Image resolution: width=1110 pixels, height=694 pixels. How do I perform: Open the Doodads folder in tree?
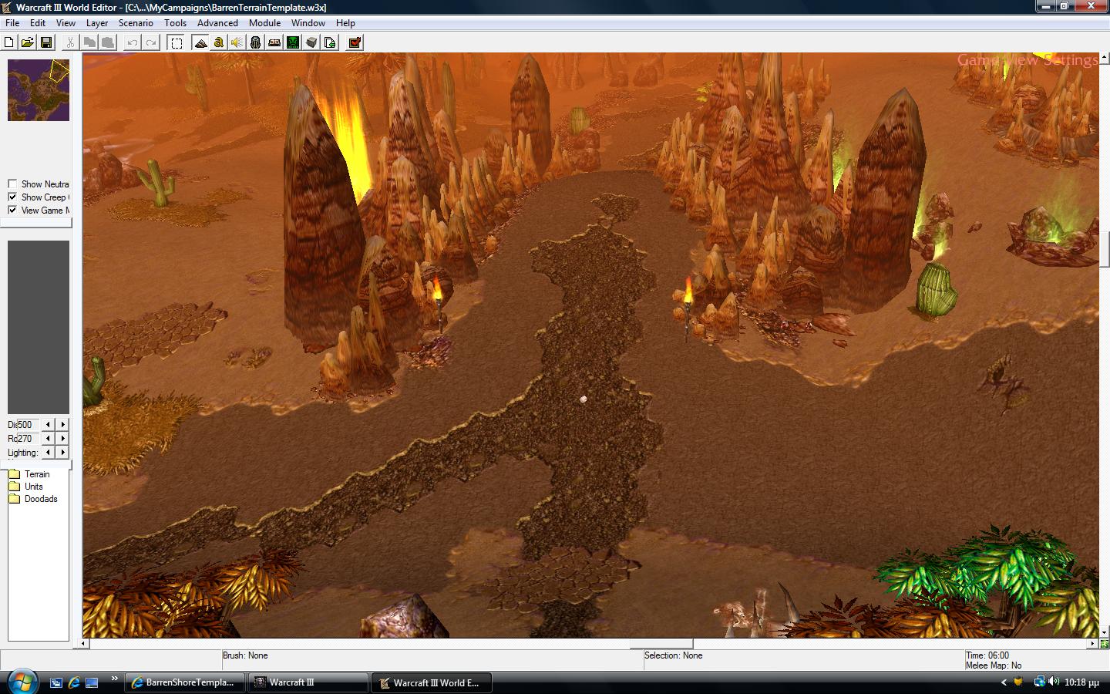point(33,499)
